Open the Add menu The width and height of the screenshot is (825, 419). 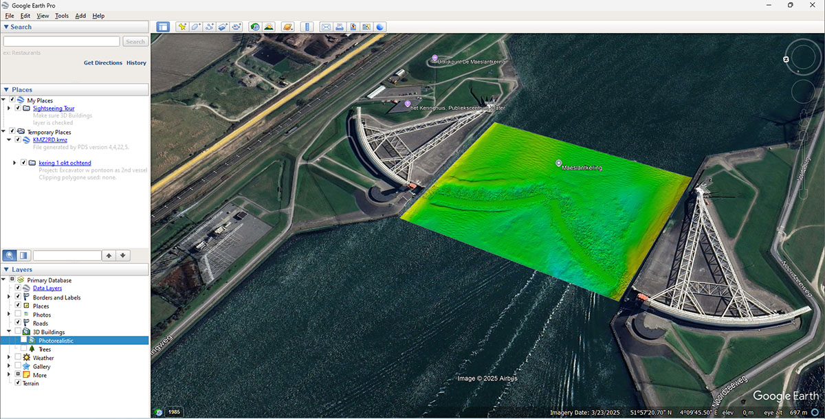click(80, 15)
